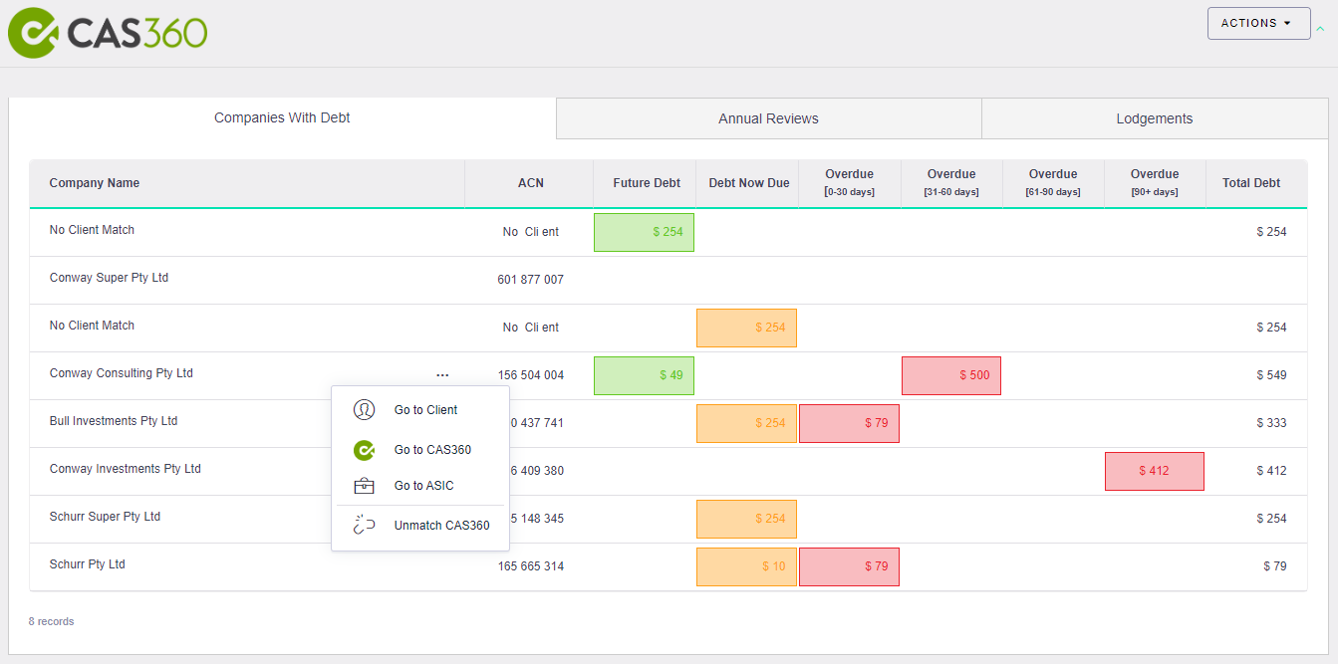Sort by the Future Debt column header

pyautogui.click(x=647, y=183)
